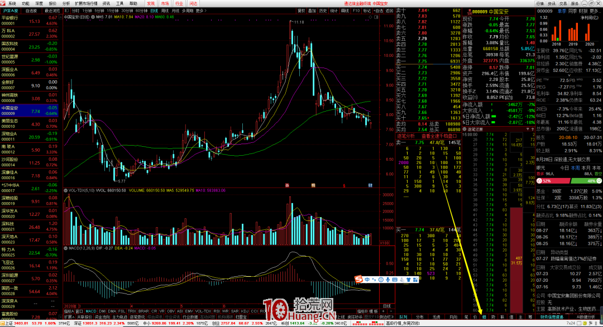The image size is (603, 327).
Task: Click 查看全速千档盘口 link
Action: tap(439, 136)
